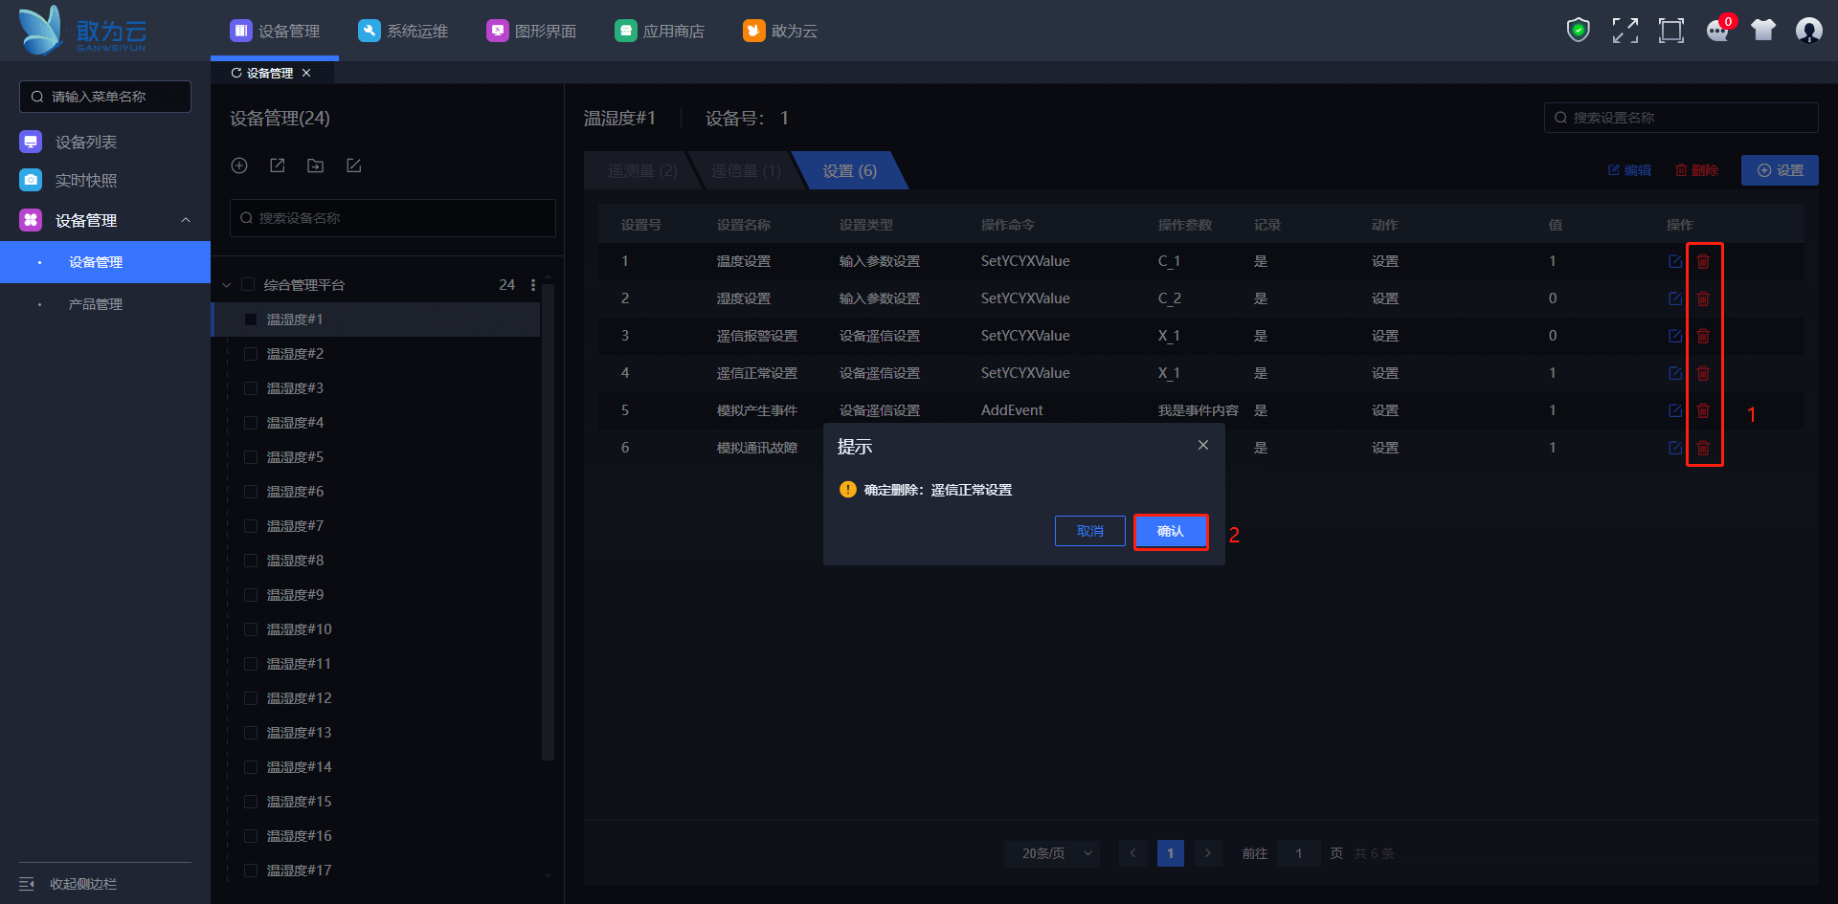Select the 设置 (6) tab
The height and width of the screenshot is (904, 1838).
coord(850,170)
